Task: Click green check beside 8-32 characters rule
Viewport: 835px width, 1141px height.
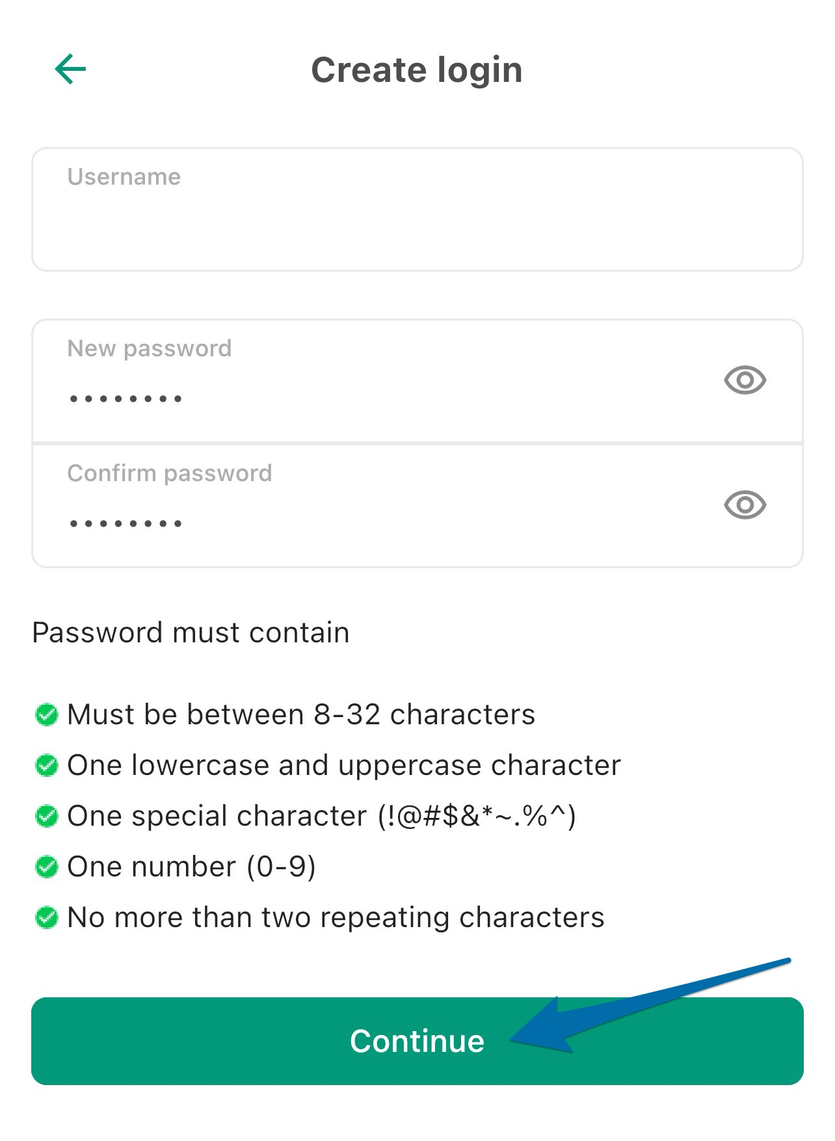Action: [46, 715]
